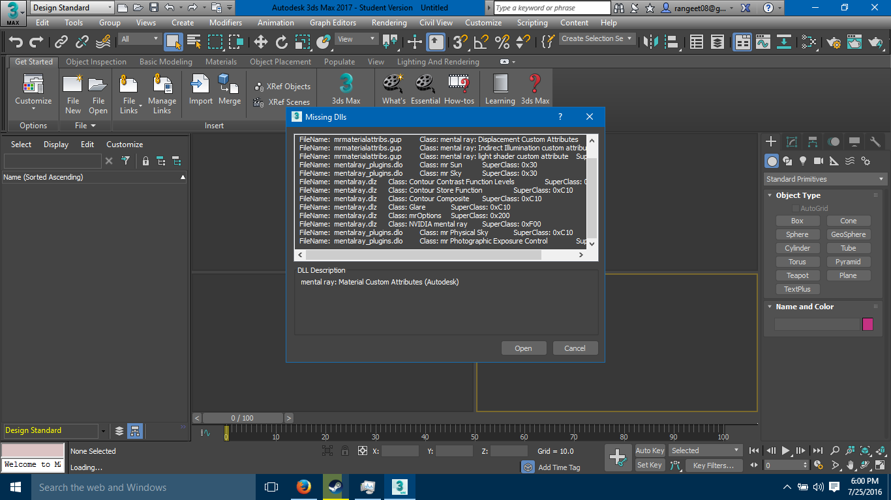This screenshot has height=500, width=891.
Task: Select the Cameras category icon
Action: [819, 161]
